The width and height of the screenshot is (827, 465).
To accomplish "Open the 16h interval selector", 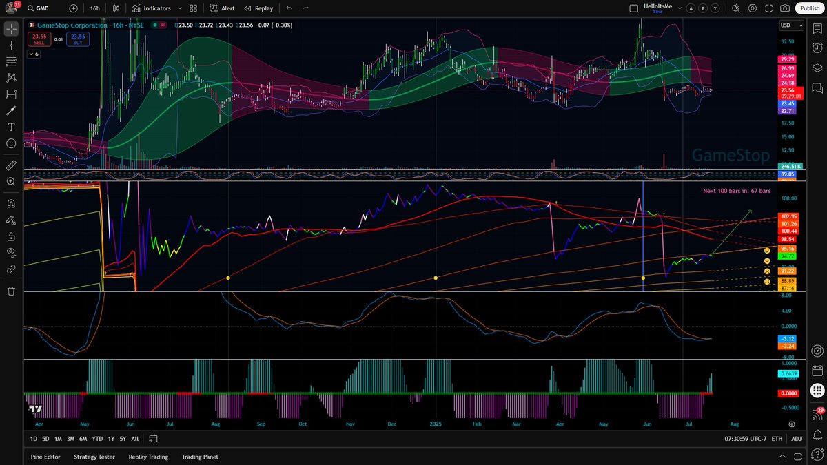I will point(94,8).
